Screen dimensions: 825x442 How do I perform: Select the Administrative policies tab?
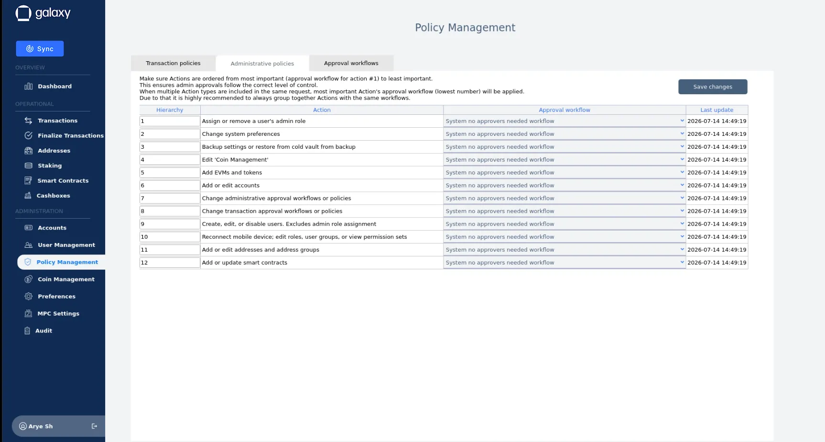click(x=262, y=63)
